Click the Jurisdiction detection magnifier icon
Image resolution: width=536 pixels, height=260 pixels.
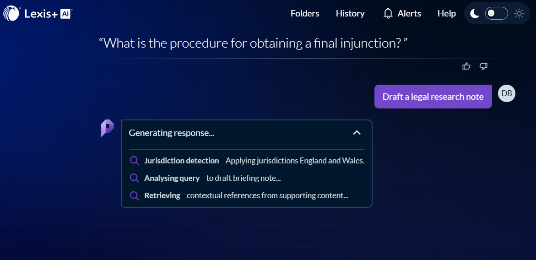click(x=135, y=161)
